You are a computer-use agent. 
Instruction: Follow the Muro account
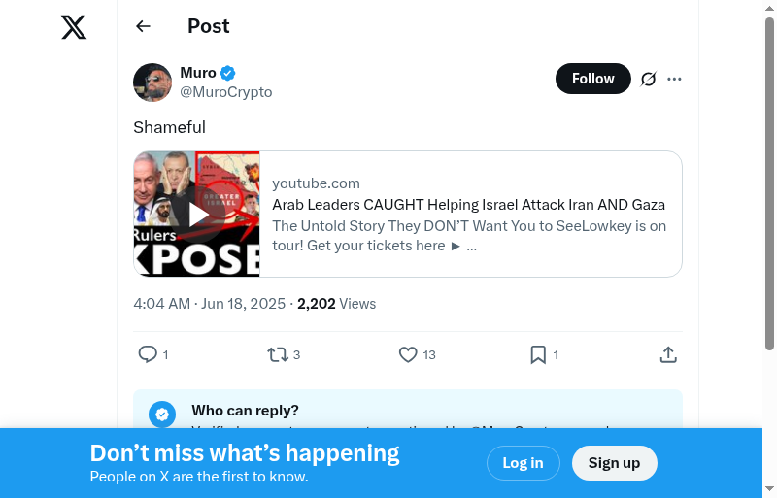[592, 79]
